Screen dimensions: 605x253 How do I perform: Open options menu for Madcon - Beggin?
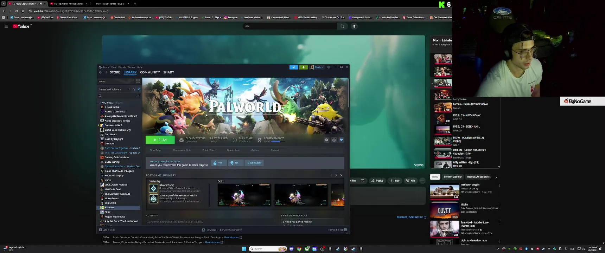[499, 185]
